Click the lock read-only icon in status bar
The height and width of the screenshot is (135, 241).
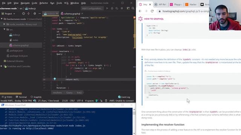(x=101, y=101)
